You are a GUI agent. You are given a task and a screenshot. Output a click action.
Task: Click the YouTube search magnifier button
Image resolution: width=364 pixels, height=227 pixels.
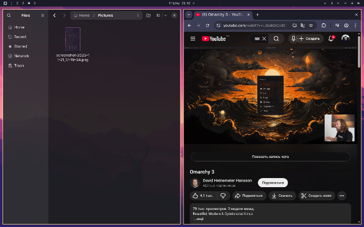tap(276, 38)
